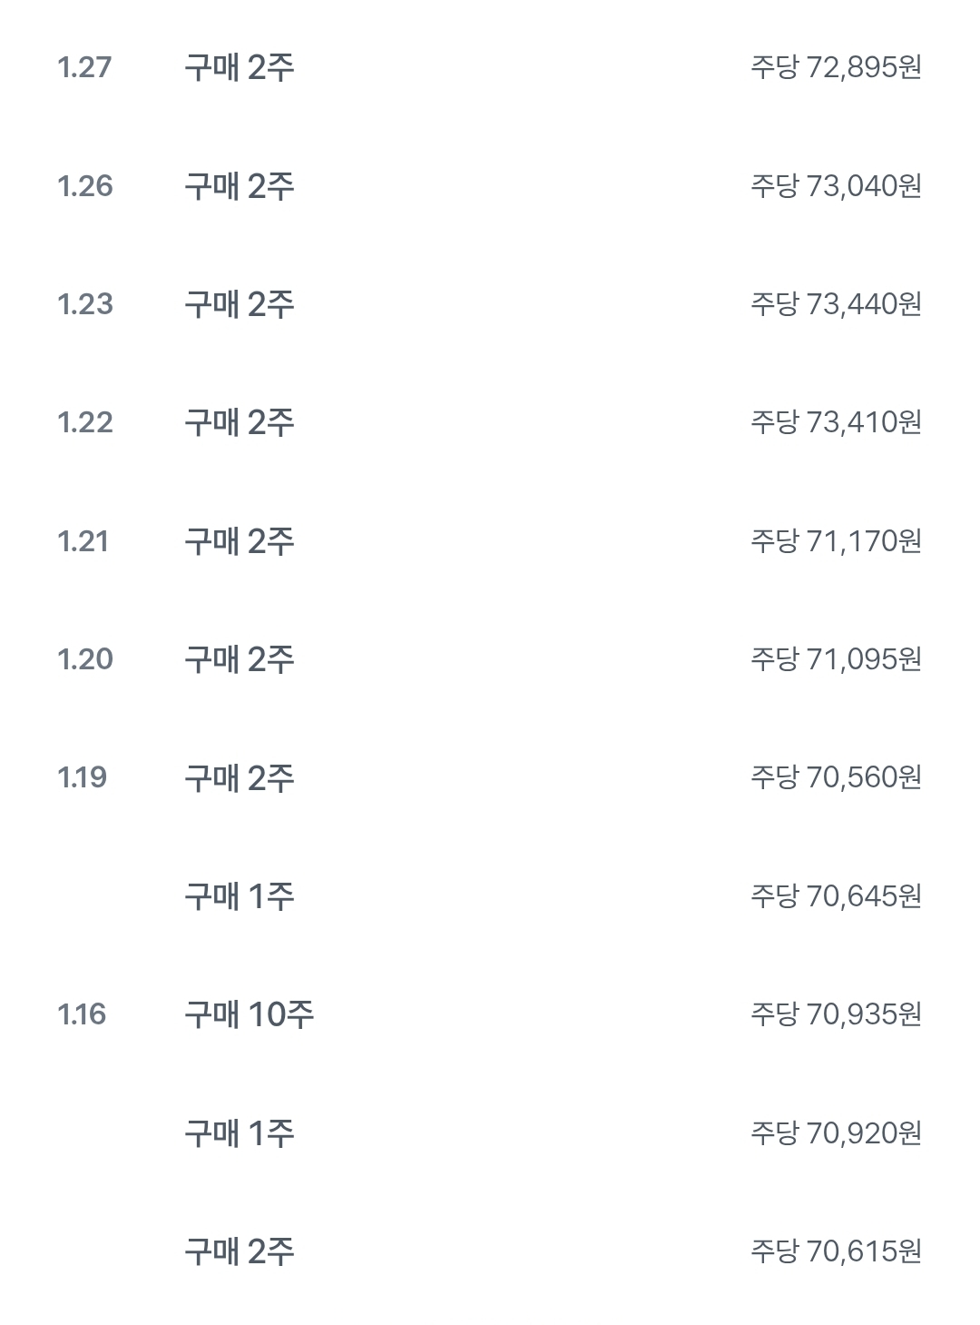This screenshot has height=1325, width=980.
Task: Select the 1.22 date label
Action: (84, 422)
